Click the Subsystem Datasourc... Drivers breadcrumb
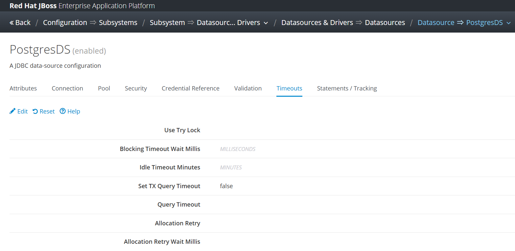Screen dimensions: 515x251 click(x=205, y=23)
